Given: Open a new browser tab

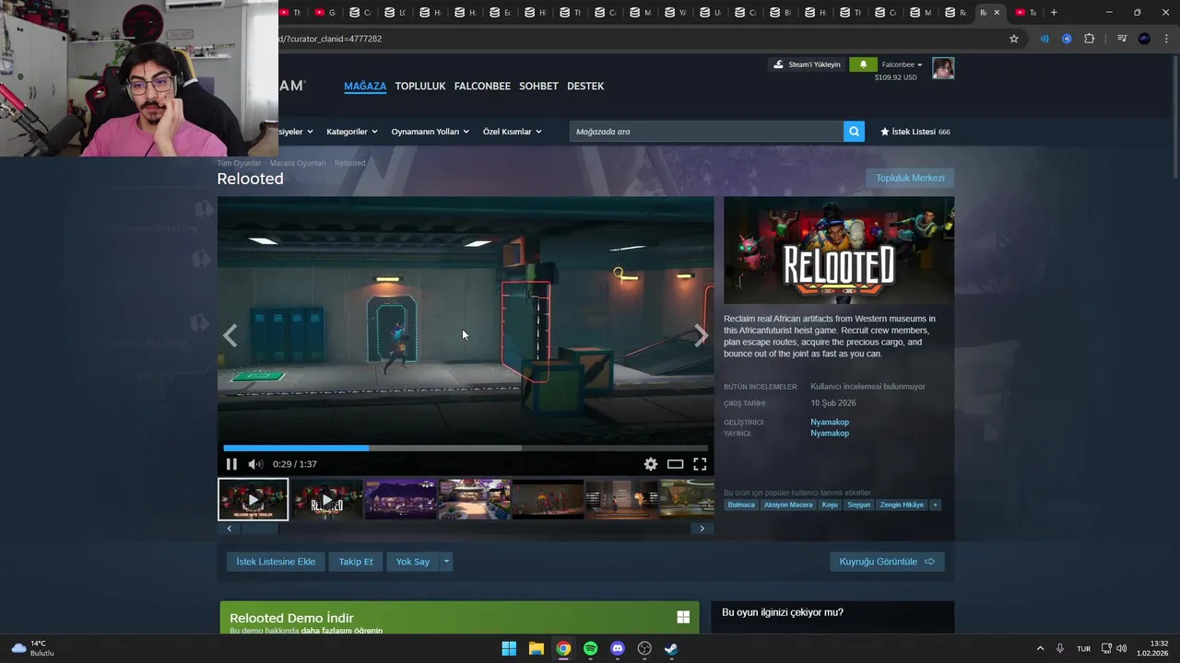Looking at the screenshot, I should (x=1054, y=12).
